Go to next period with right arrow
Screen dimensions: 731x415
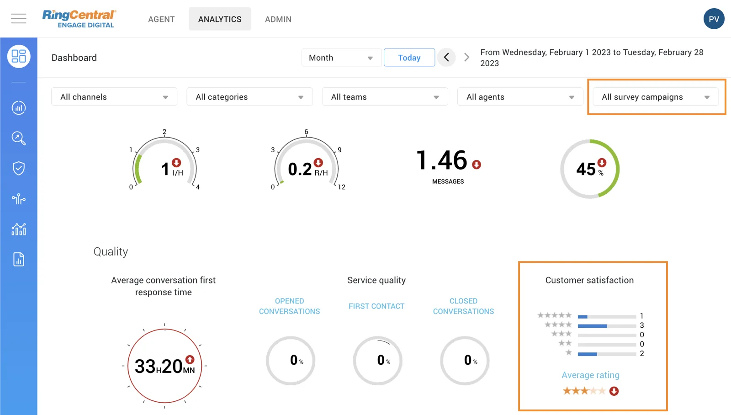[x=466, y=58]
